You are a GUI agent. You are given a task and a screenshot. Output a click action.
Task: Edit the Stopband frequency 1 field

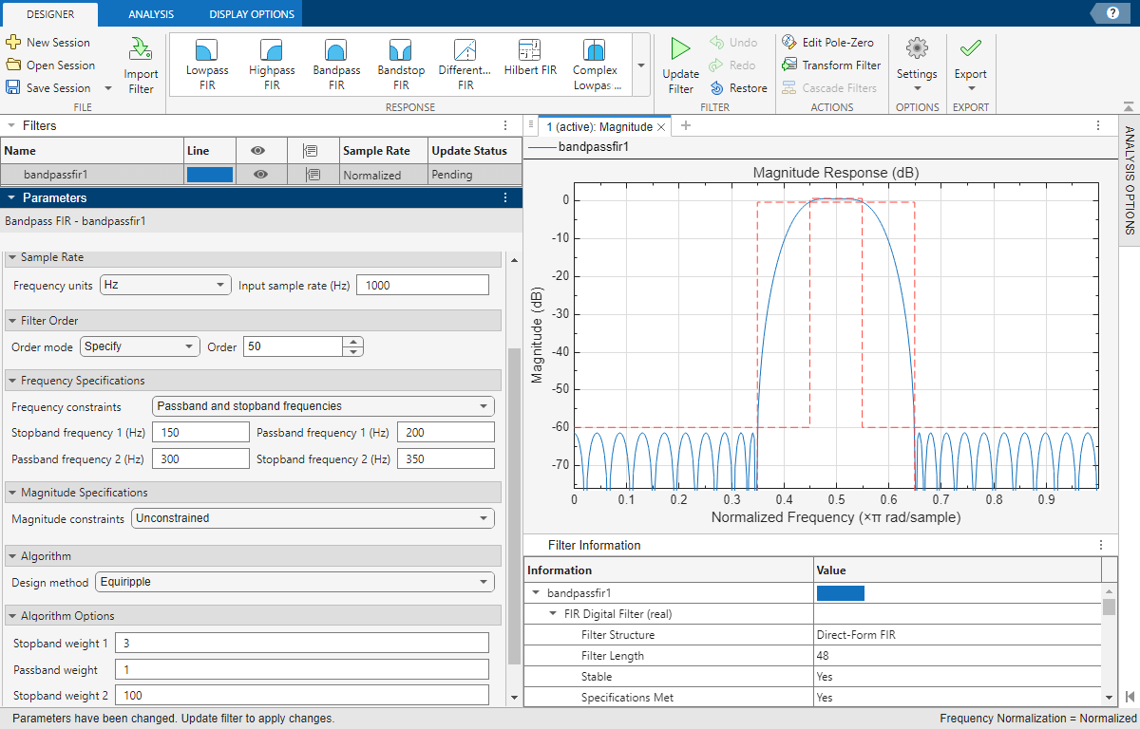[x=200, y=431]
